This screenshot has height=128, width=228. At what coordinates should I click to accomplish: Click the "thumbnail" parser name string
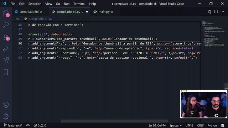pos(88,39)
